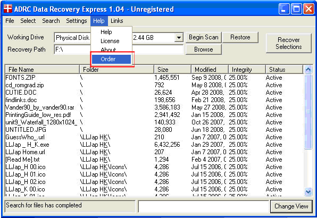Sort by Status column header
The height and width of the screenshot is (218, 317).
284,70
